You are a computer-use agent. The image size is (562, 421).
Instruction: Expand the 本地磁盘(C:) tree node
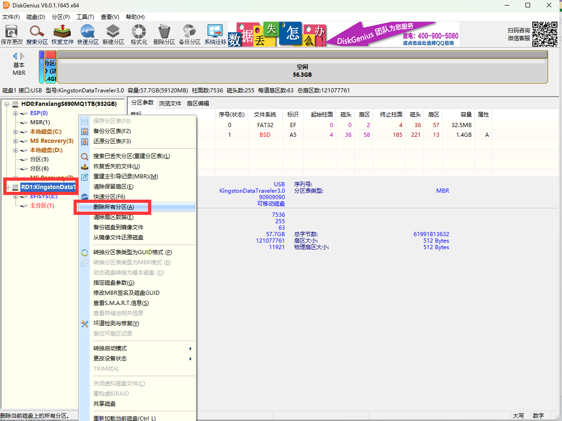[x=15, y=132]
